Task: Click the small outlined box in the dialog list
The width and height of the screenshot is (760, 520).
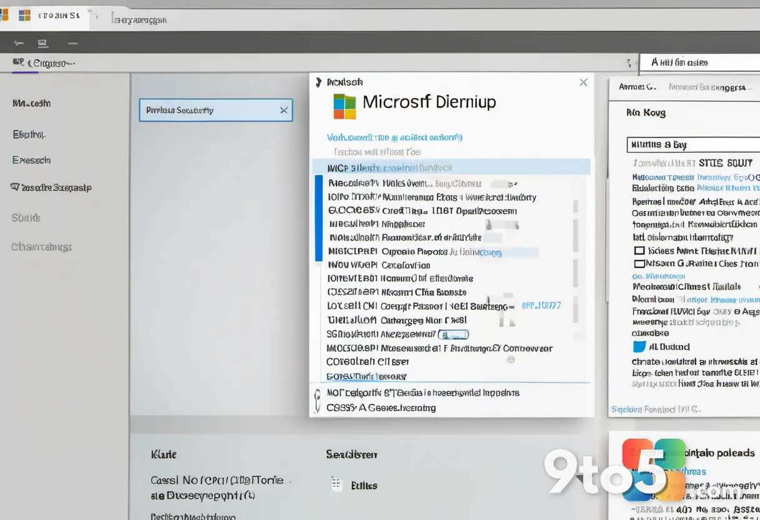Action: point(454,334)
